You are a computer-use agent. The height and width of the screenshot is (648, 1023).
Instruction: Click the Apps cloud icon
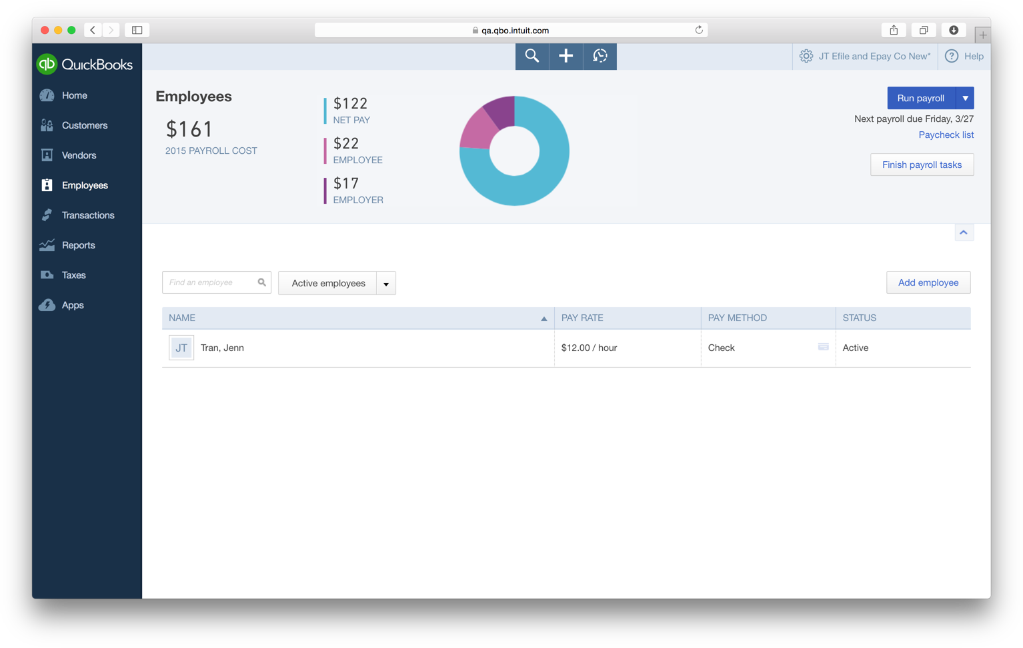(x=47, y=305)
